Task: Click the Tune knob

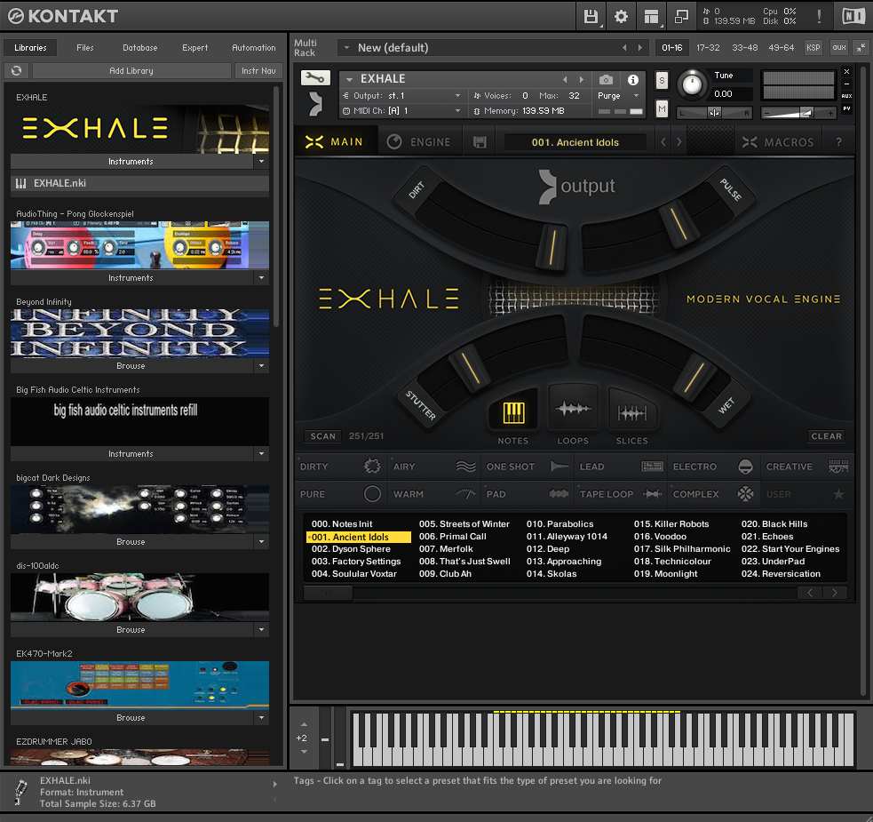Action: (692, 84)
